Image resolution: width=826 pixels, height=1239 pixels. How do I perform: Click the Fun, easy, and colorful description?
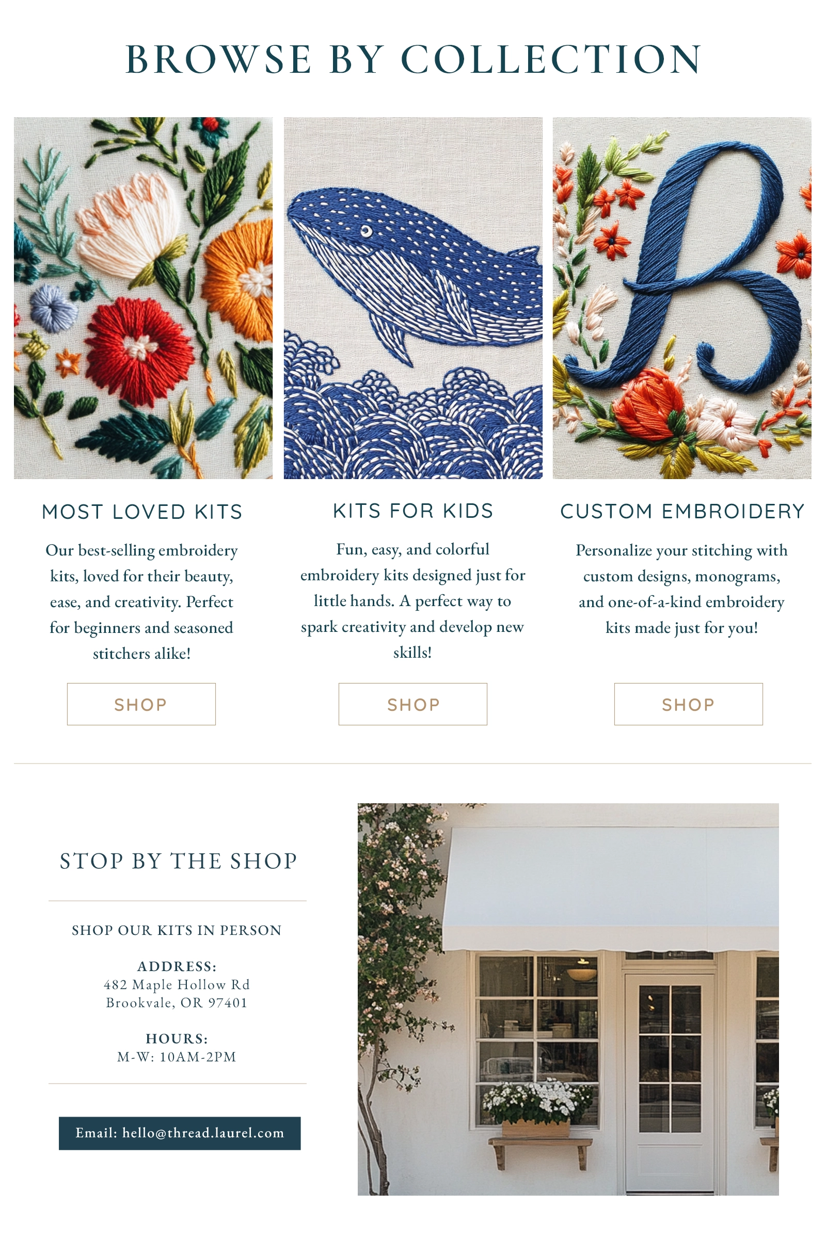tap(412, 600)
